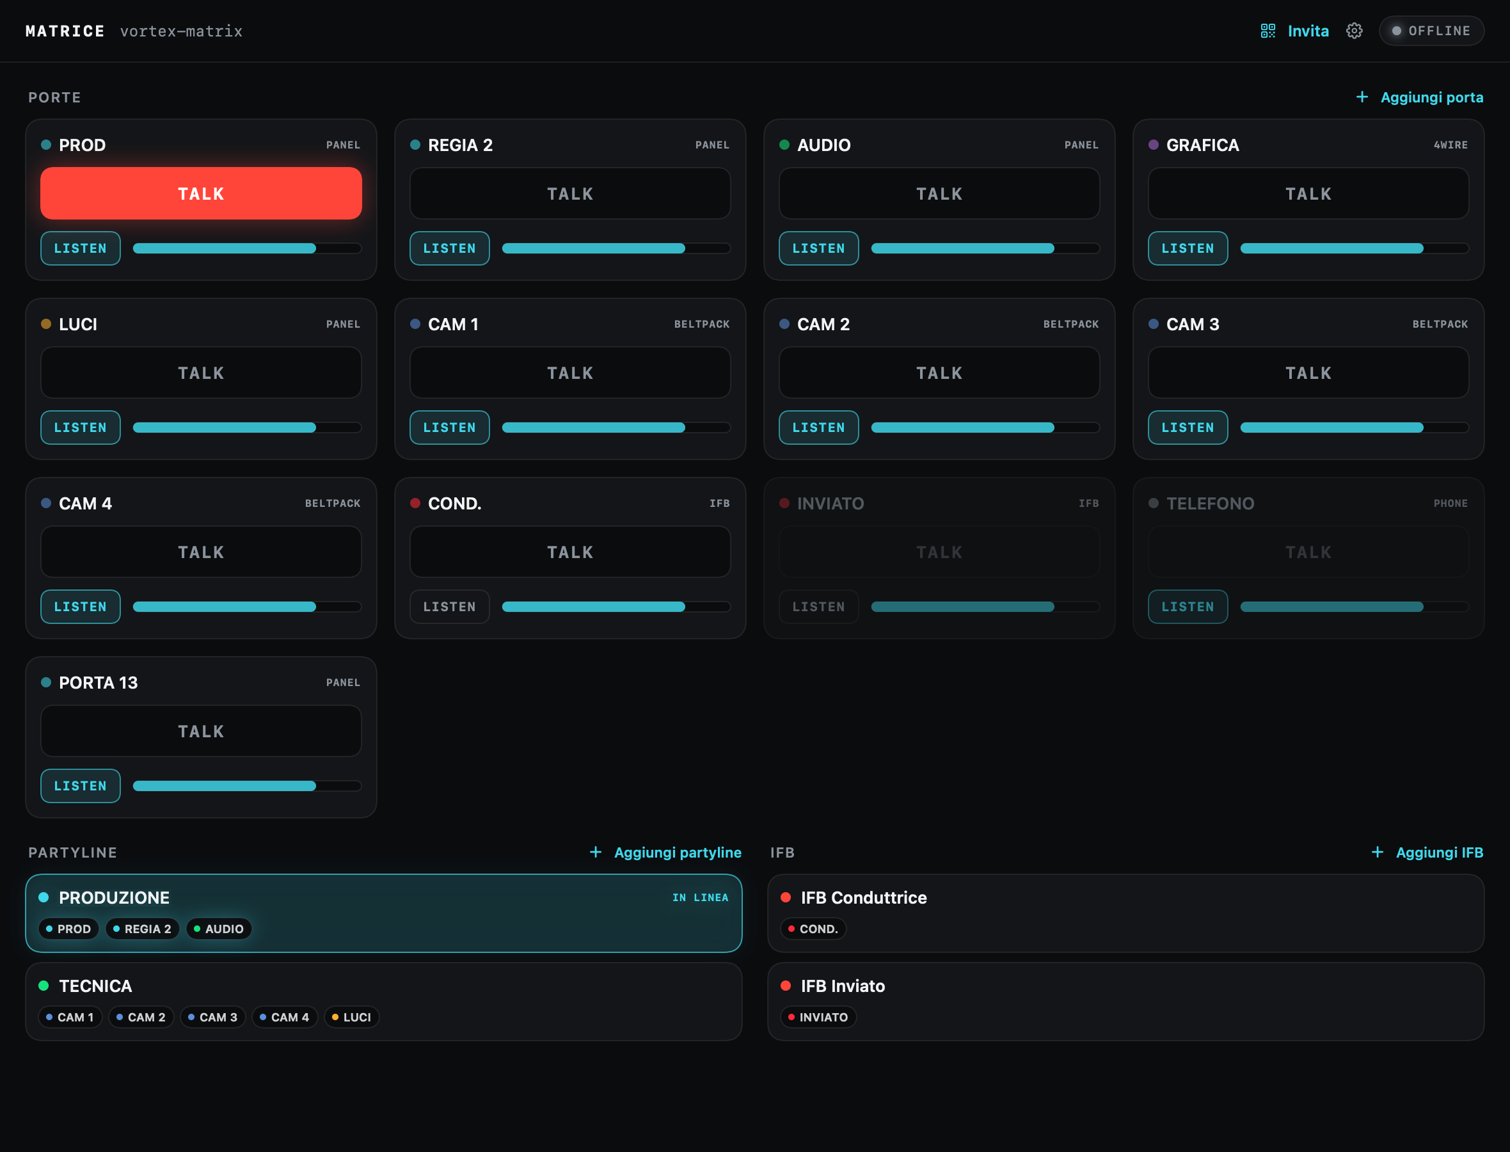Click the CAM 4 chip in TECNICA
Screen dimensions: 1510x1152
285,1017
